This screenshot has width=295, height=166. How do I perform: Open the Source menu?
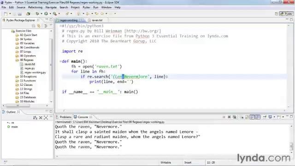(21, 7)
